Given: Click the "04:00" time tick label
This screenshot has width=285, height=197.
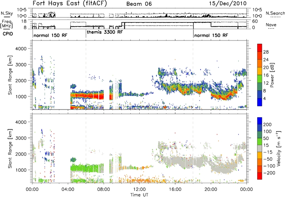Looking at the screenshot, I should pyautogui.click(x=68, y=190).
